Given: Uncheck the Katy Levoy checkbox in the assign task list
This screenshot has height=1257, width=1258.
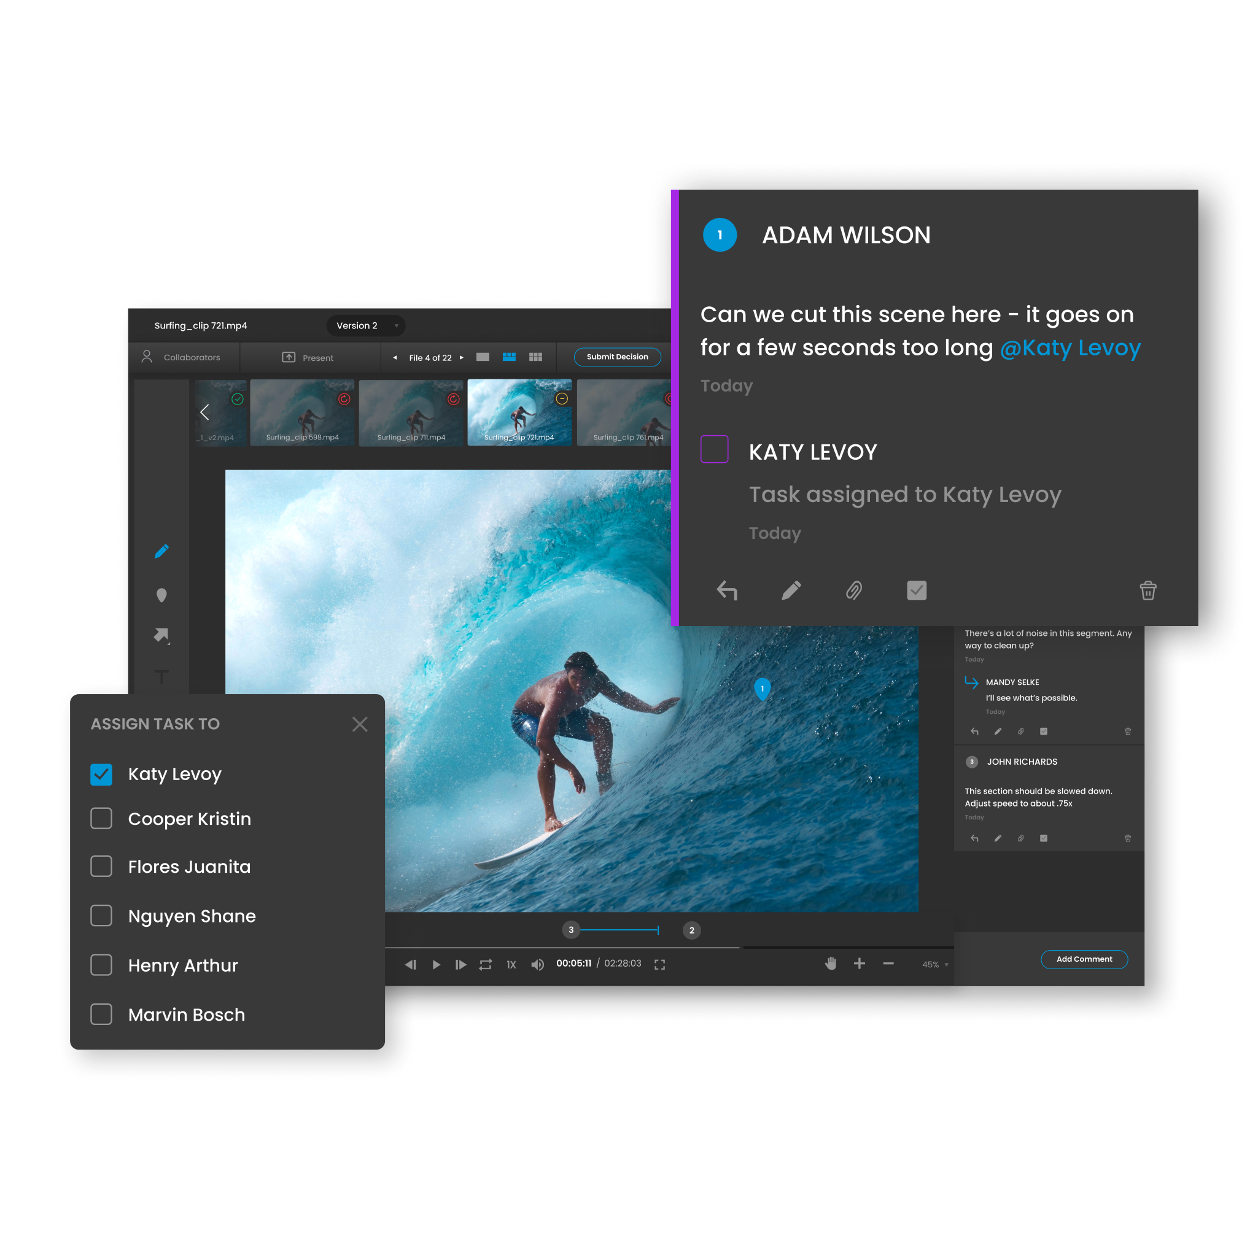Looking at the screenshot, I should click(x=101, y=774).
